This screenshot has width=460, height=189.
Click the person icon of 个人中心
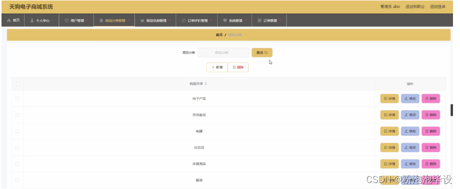32,21
